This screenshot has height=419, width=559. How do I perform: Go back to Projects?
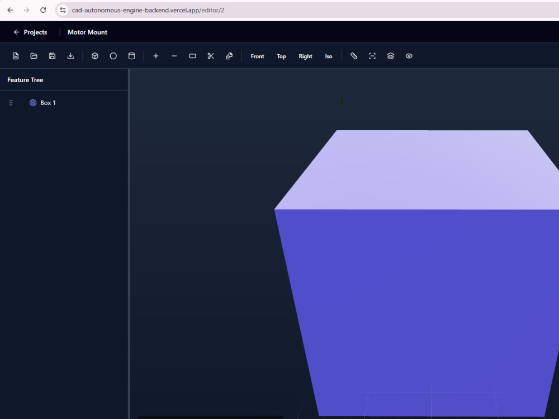click(x=30, y=32)
